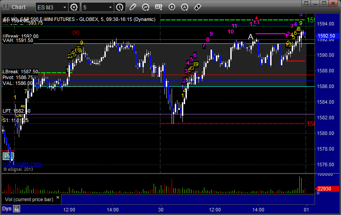Screen dimensions: 341x215
Task: Open the GET studies menu
Action: (x=159, y=7)
